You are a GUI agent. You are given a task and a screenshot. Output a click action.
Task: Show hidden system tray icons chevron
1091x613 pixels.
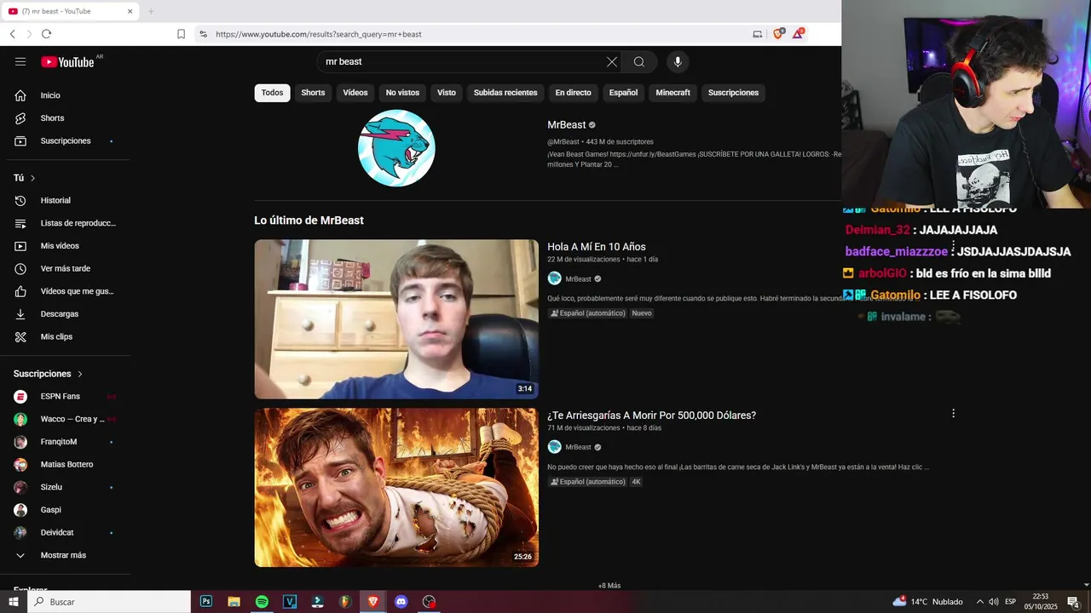(x=979, y=601)
